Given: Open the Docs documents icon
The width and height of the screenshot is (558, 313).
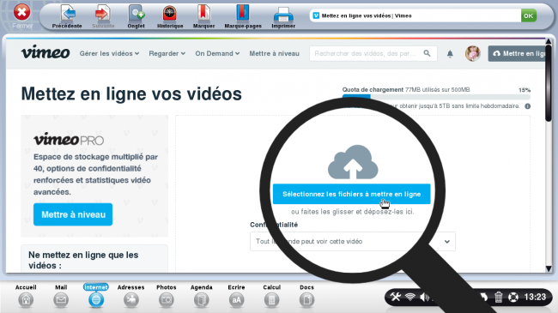Looking at the screenshot, I should pyautogui.click(x=306, y=300).
